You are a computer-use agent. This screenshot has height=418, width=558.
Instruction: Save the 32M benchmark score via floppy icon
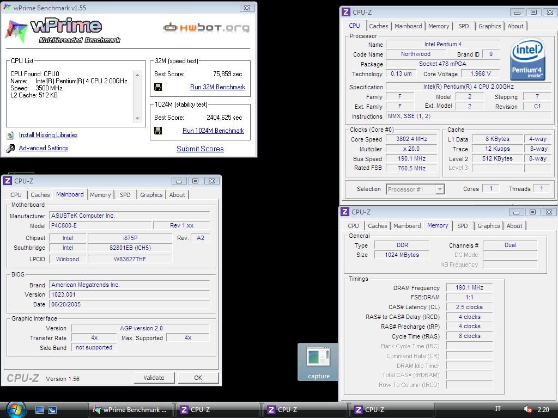point(158,87)
